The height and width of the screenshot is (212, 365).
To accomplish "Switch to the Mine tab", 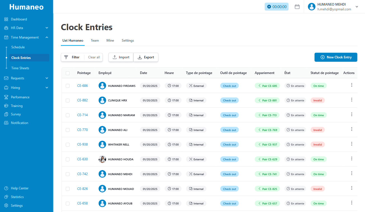I will click(x=110, y=41).
